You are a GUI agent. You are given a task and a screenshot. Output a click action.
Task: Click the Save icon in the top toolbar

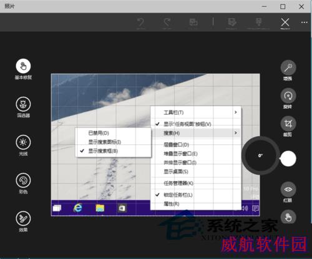click(x=258, y=22)
